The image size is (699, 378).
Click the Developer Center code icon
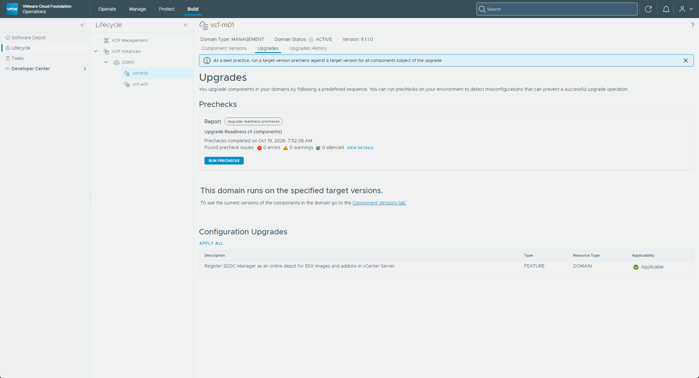(8, 69)
